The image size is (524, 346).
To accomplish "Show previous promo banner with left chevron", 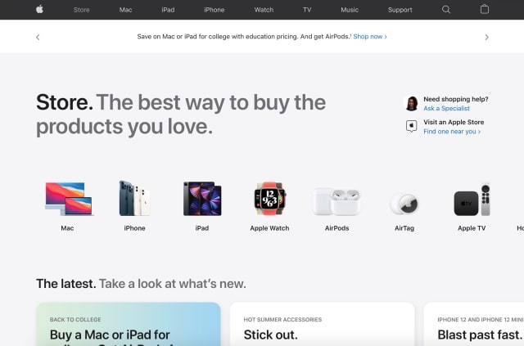I will [x=38, y=37].
